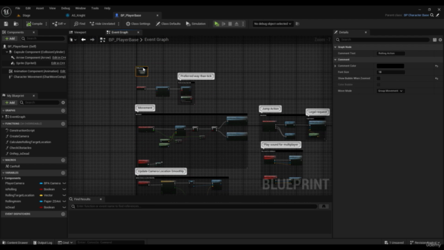
Task: Add a new graph with plus icon
Action: point(63,110)
